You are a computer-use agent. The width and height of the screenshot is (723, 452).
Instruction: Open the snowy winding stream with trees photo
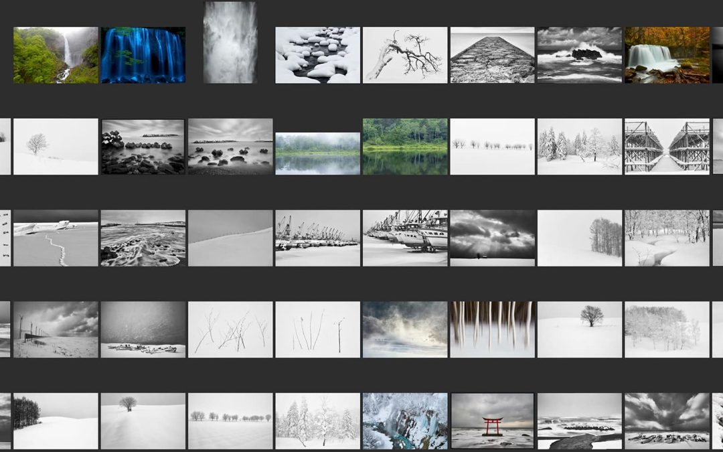tap(667, 238)
